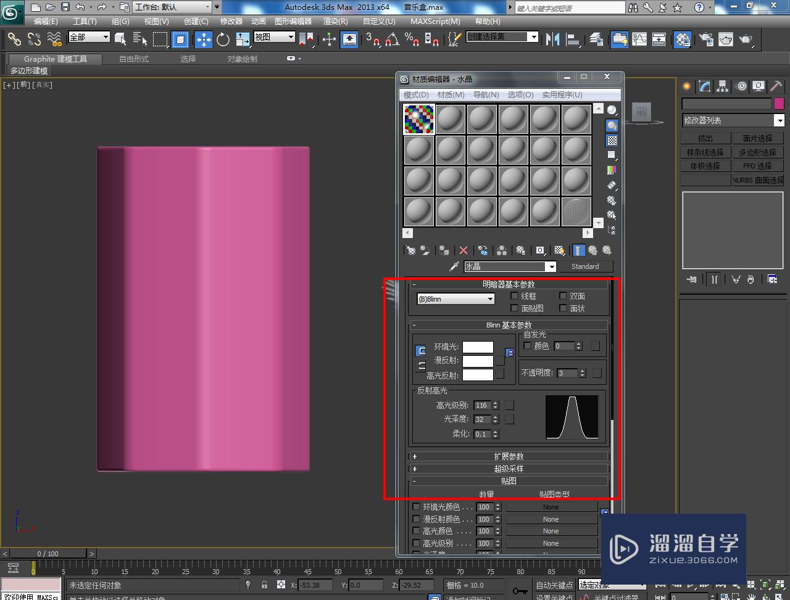Open Material Editor toolbar icon
This screenshot has width=790, height=600.
click(682, 39)
